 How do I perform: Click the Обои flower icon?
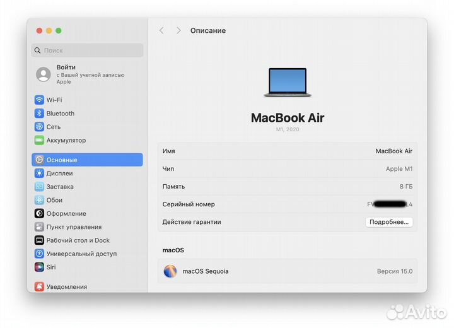click(39, 200)
